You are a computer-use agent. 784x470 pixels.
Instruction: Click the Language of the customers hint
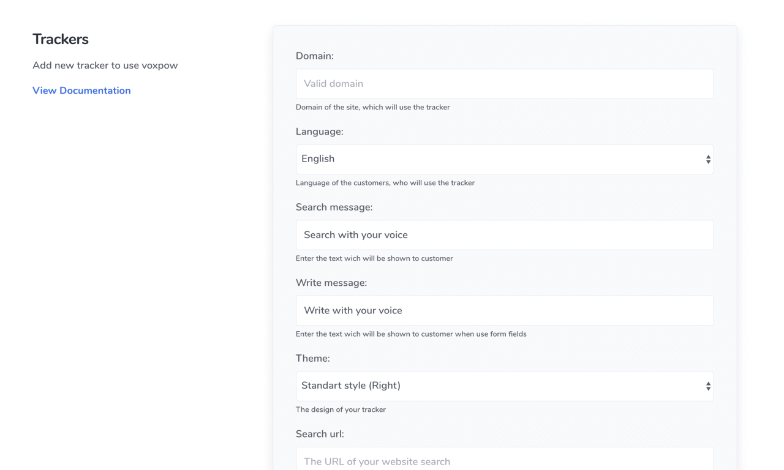pos(385,183)
